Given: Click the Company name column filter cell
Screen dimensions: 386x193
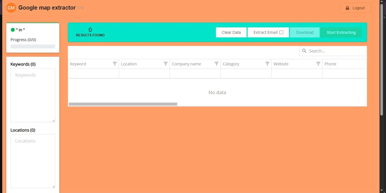Looking at the screenshot, I should point(195,74).
